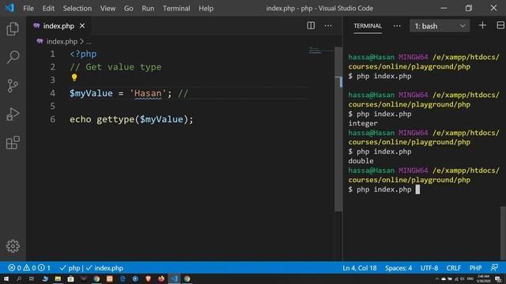Open the 1: bash terminal dropdown

440,26
